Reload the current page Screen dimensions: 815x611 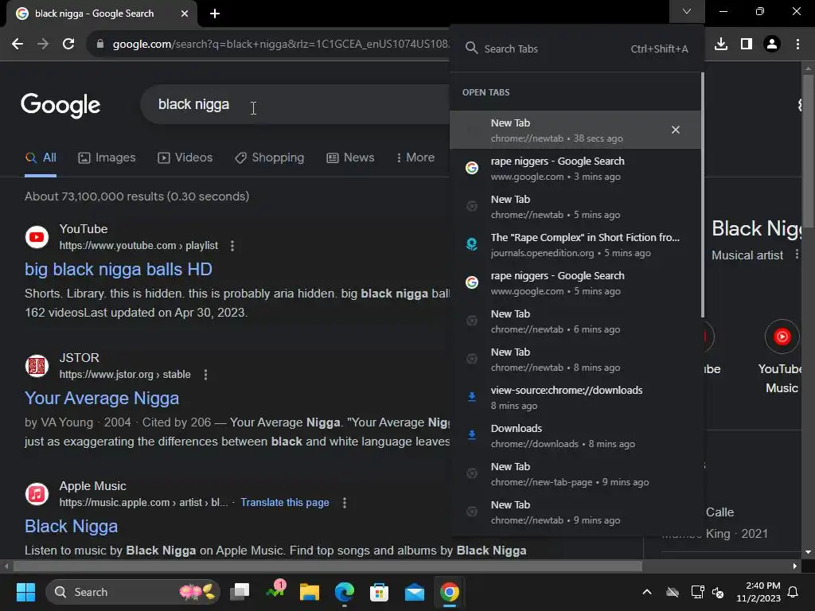[68, 45]
